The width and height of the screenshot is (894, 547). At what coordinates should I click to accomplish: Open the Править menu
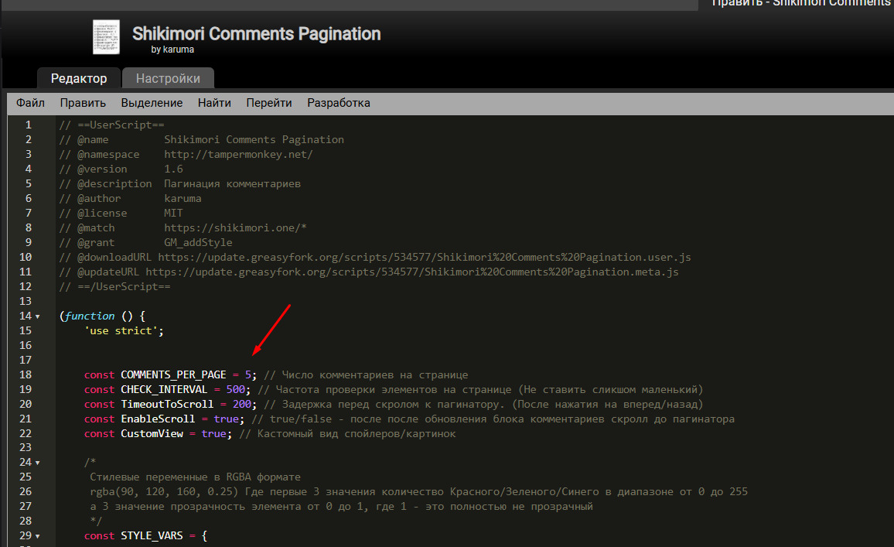pos(83,103)
